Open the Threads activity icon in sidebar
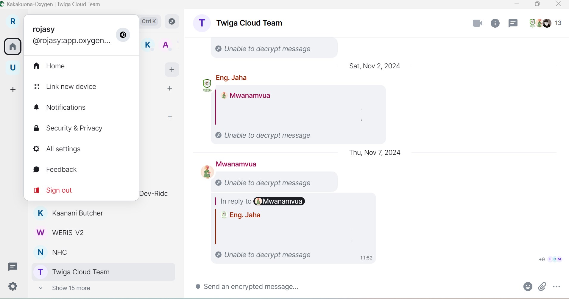 (x=13, y=267)
